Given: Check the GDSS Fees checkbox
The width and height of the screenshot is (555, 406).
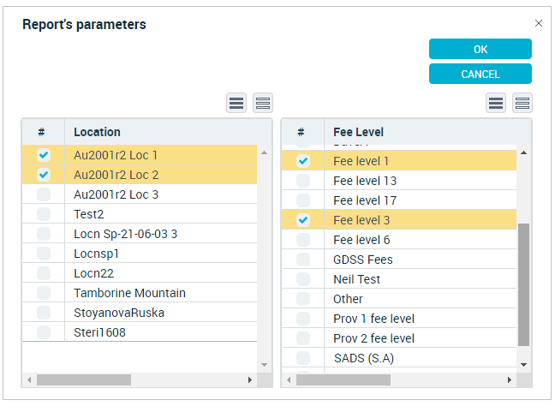Looking at the screenshot, I should pyautogui.click(x=303, y=260).
